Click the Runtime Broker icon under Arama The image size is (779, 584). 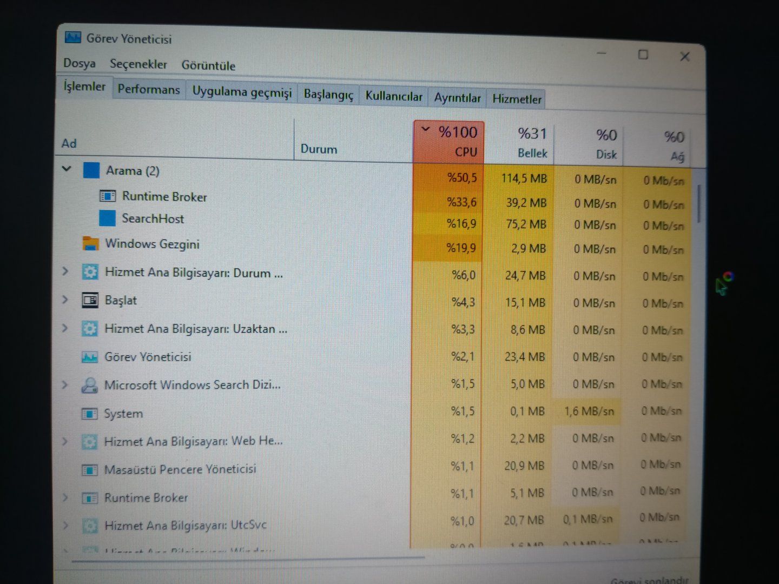pyautogui.click(x=108, y=196)
